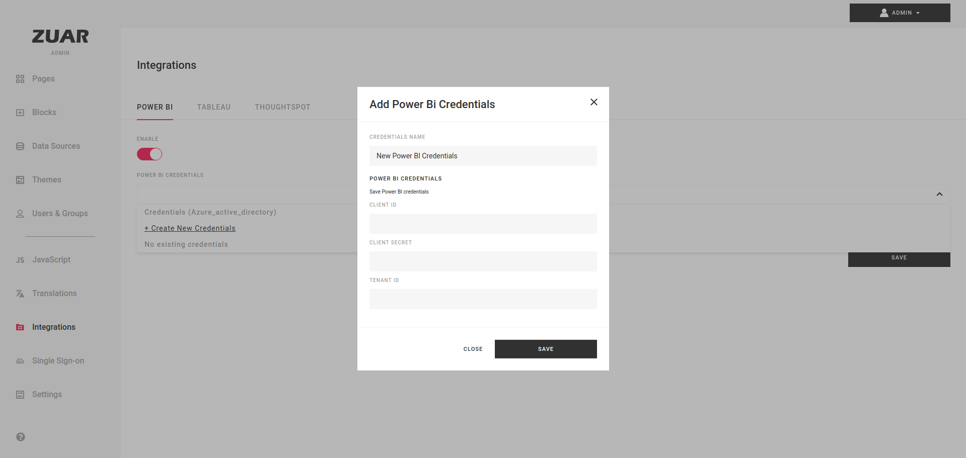966x458 pixels.
Task: Click CLOSE in the credentials dialog
Action: click(473, 349)
